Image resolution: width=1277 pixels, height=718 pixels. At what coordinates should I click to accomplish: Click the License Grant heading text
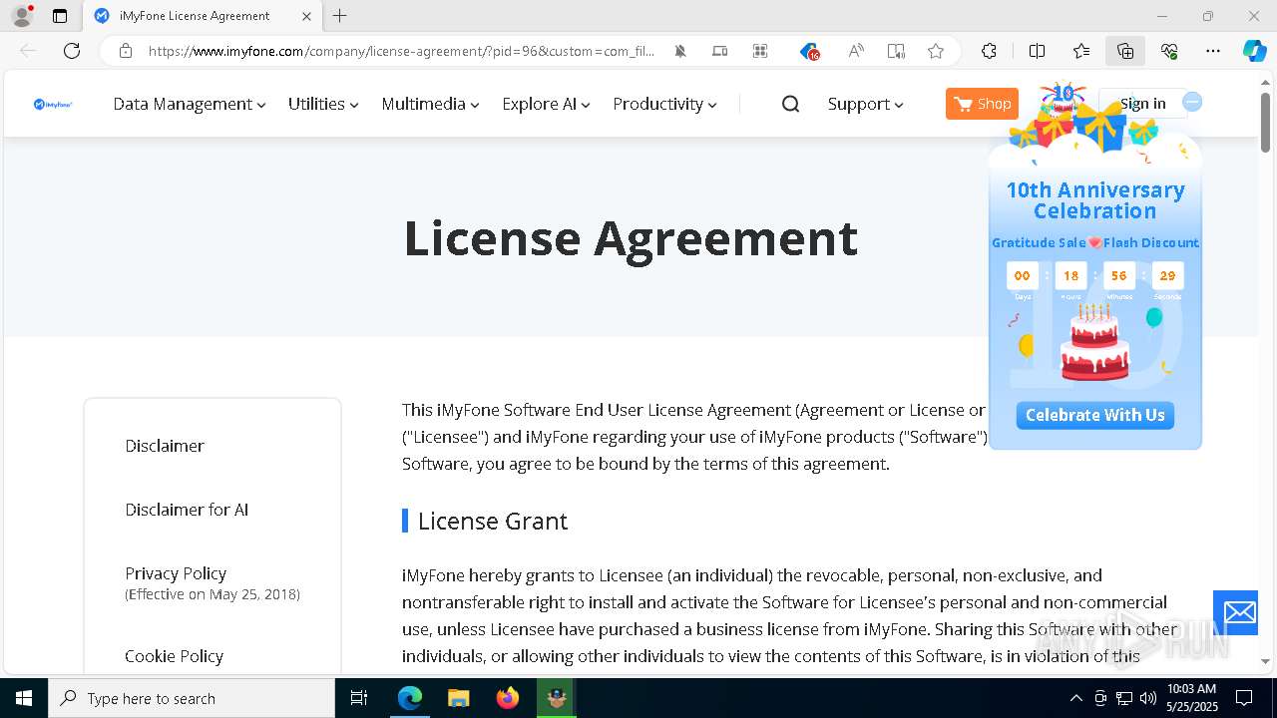[x=493, y=521]
